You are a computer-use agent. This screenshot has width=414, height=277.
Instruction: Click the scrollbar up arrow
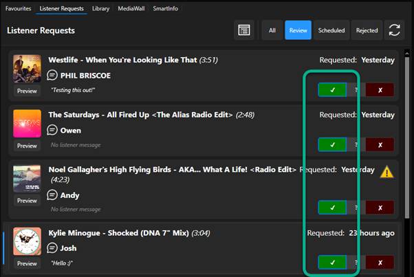[407, 54]
